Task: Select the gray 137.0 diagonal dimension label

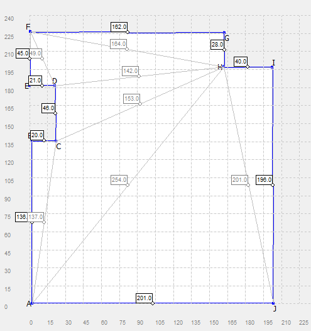Action: (x=36, y=217)
